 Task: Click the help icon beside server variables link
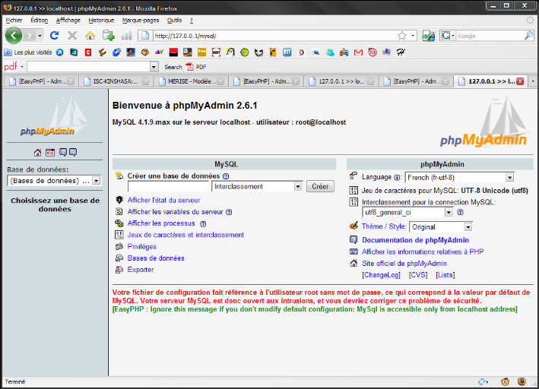[229, 213]
